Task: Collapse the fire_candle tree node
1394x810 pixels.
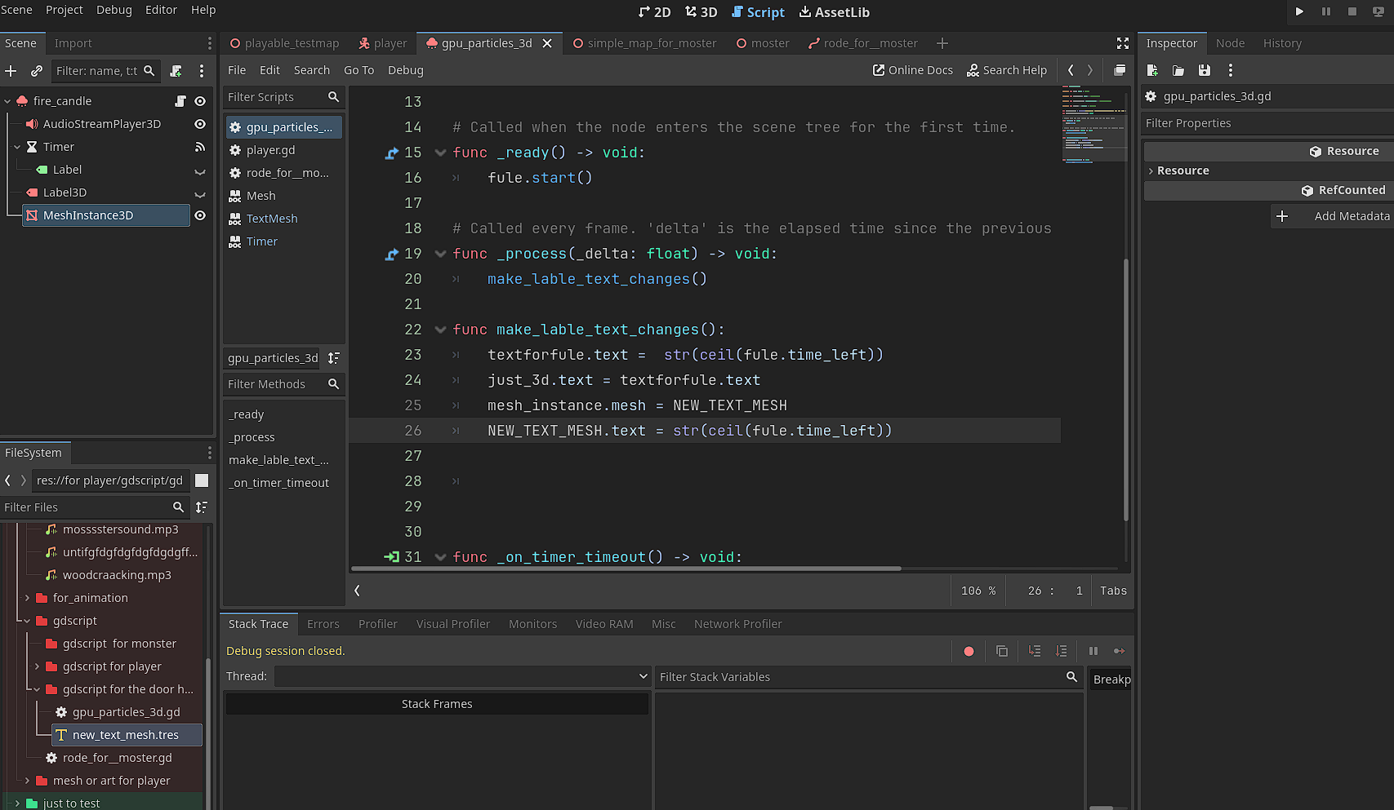Action: coord(7,101)
